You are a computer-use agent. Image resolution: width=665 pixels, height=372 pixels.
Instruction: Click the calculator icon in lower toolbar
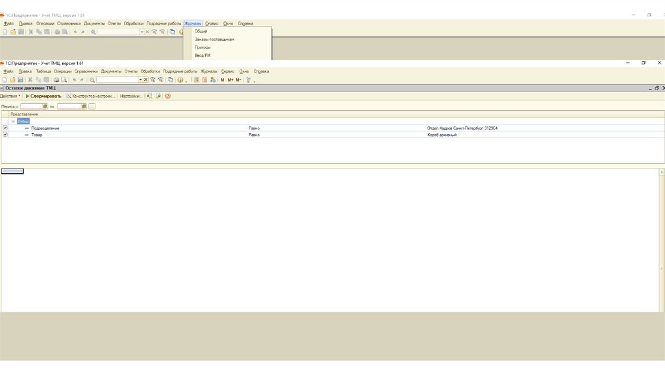tap(197, 80)
